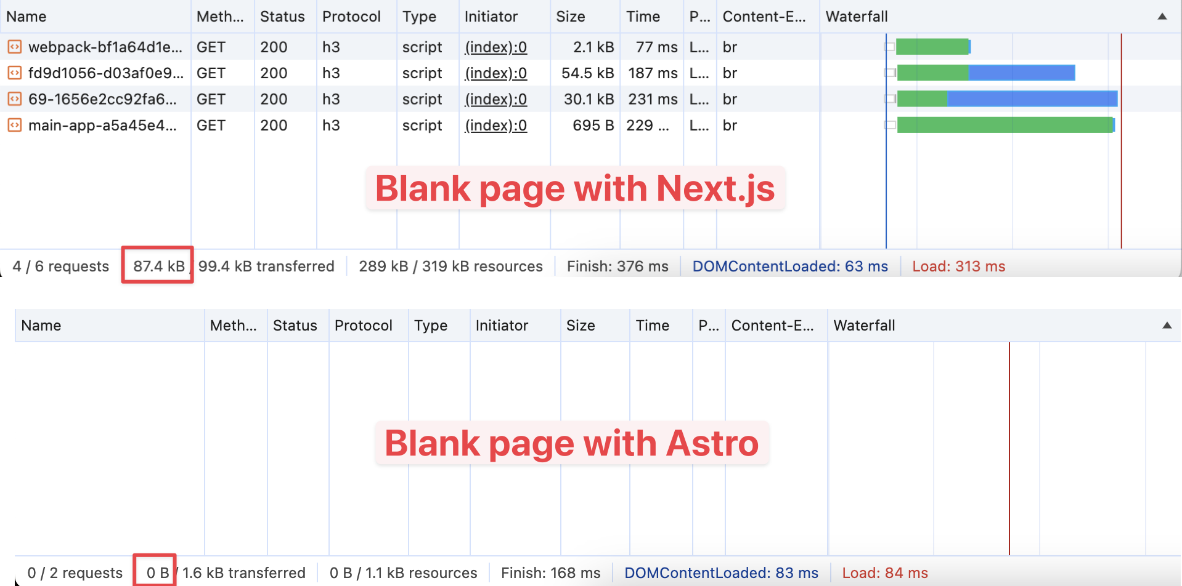
Task: Select the main-app-a5a45e4 request row
Action: tap(590, 126)
